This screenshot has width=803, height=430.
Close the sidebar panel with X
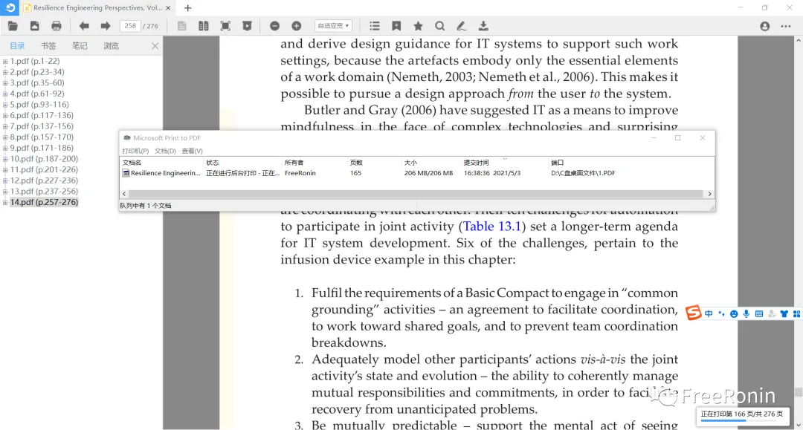click(155, 46)
